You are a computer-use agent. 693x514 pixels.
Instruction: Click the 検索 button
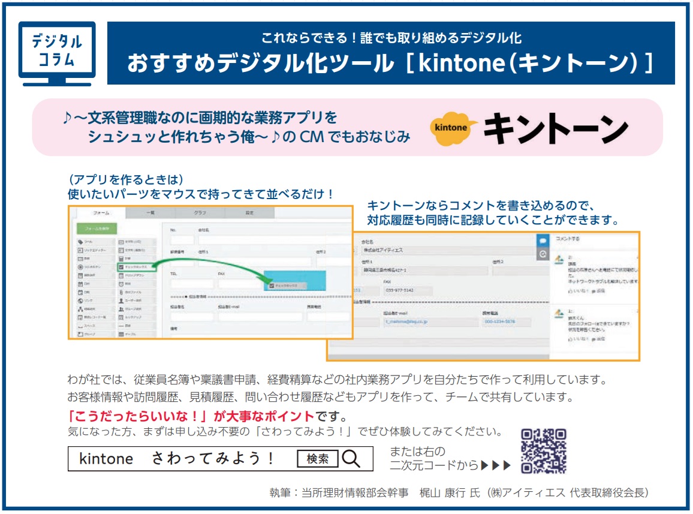[x=318, y=459]
